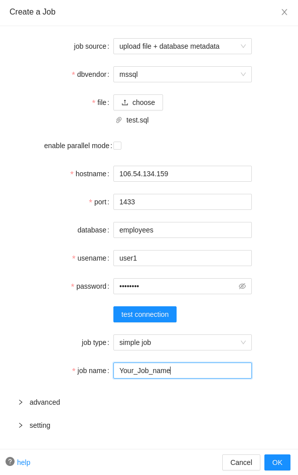Close the Create a Job dialog
The width and height of the screenshot is (298, 475).
tap(284, 12)
